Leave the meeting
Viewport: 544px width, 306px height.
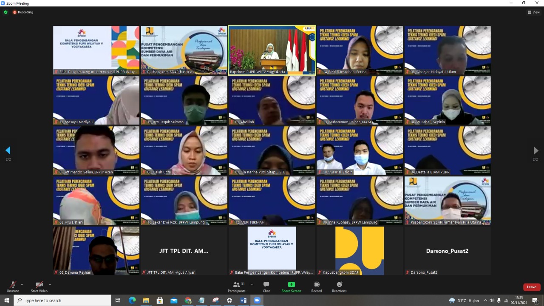point(532,287)
